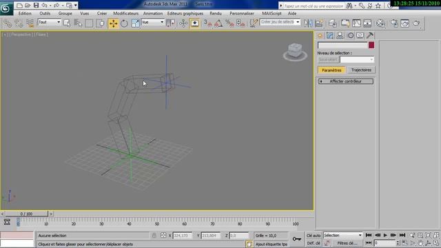The height and width of the screenshot is (248, 441).
Task: Open the key filter 'Sélection' dropdown
Action: [343, 235]
